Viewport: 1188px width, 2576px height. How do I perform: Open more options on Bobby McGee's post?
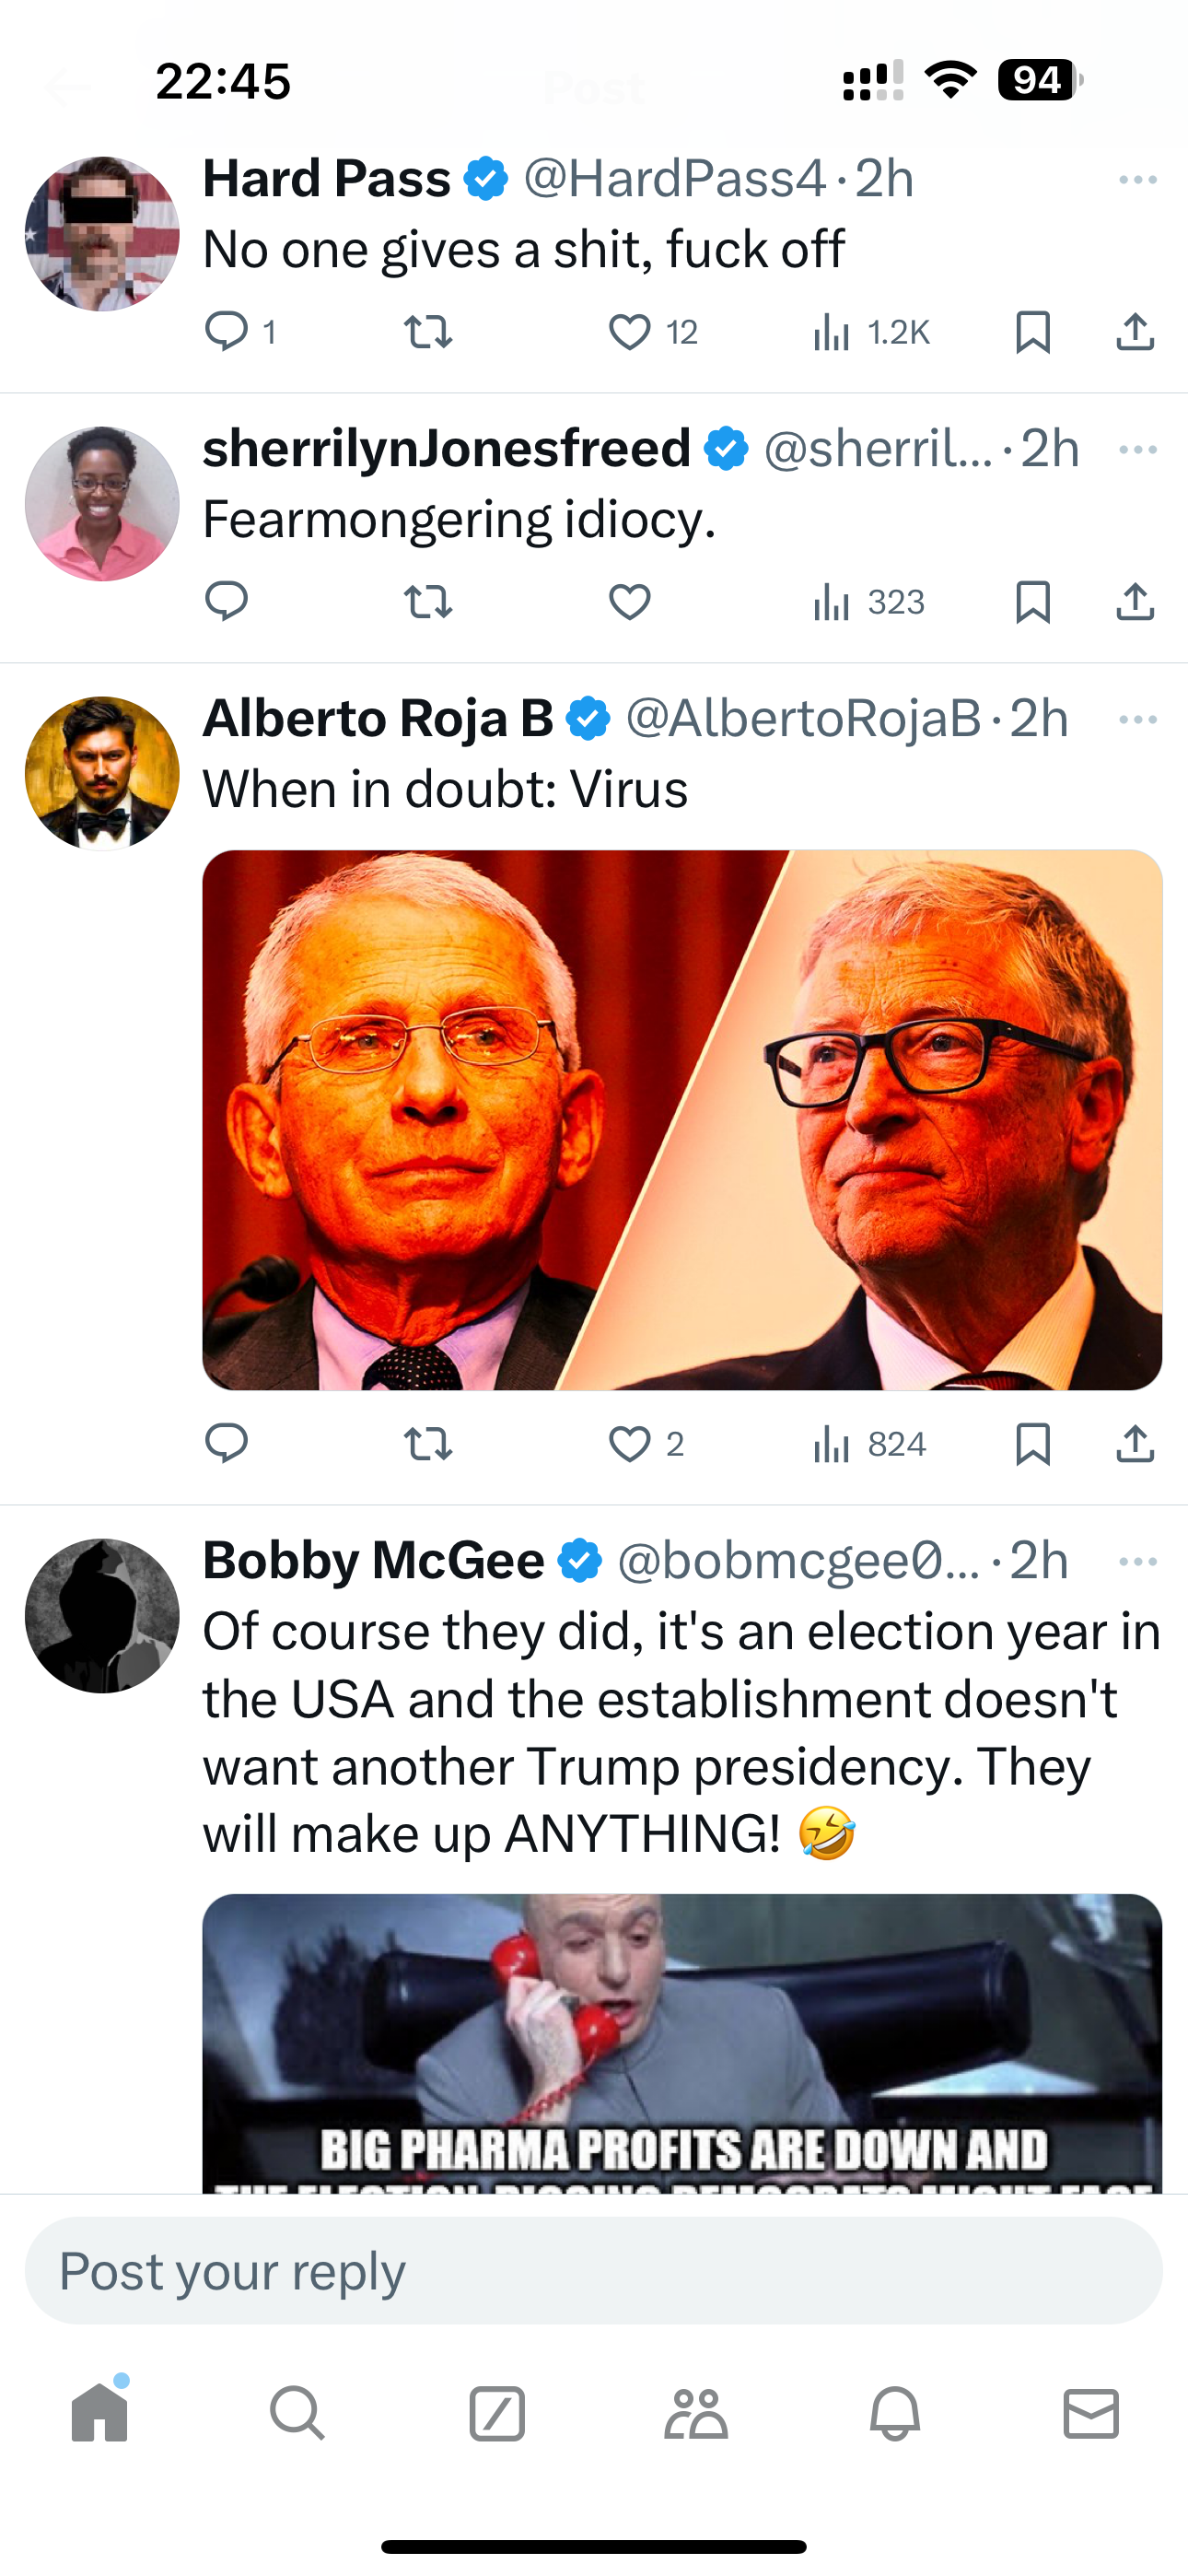pos(1138,1562)
